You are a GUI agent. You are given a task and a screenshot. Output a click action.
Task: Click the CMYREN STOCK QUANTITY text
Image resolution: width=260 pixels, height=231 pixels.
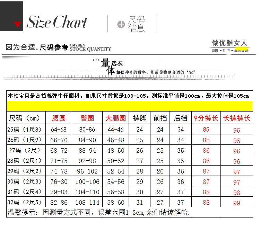point(90,47)
